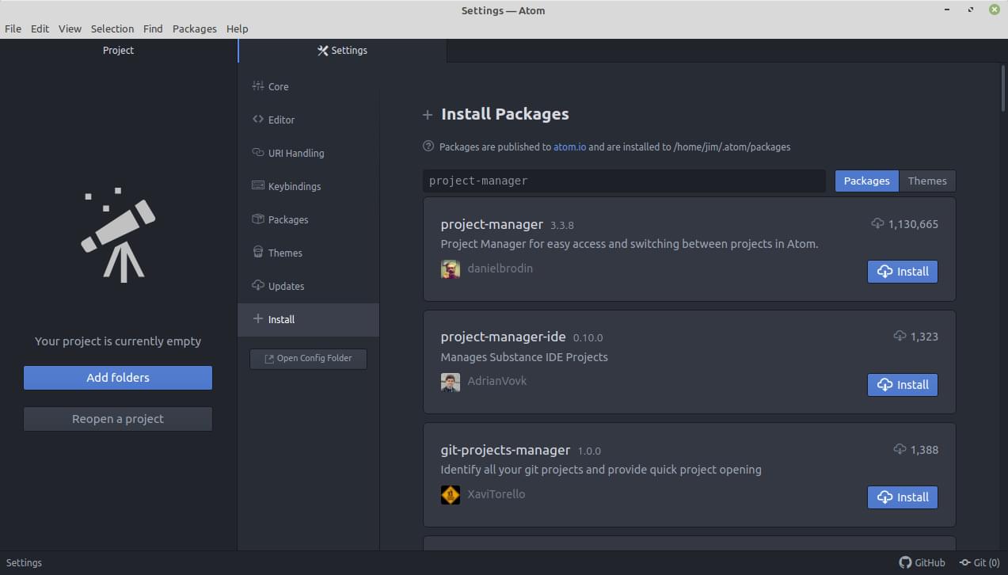Open the Selection menu

coord(112,29)
